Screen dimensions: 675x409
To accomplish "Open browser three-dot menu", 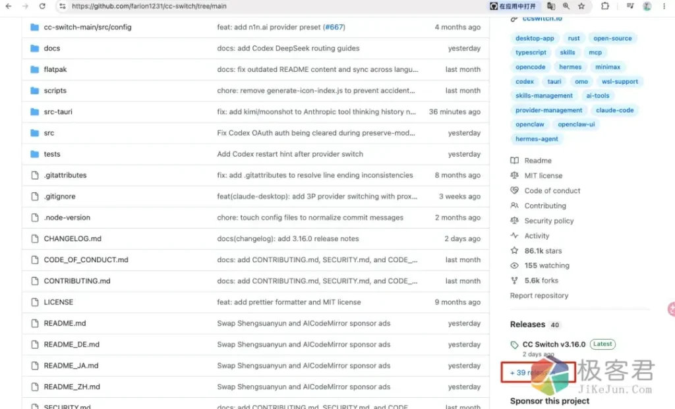I will point(664,6).
